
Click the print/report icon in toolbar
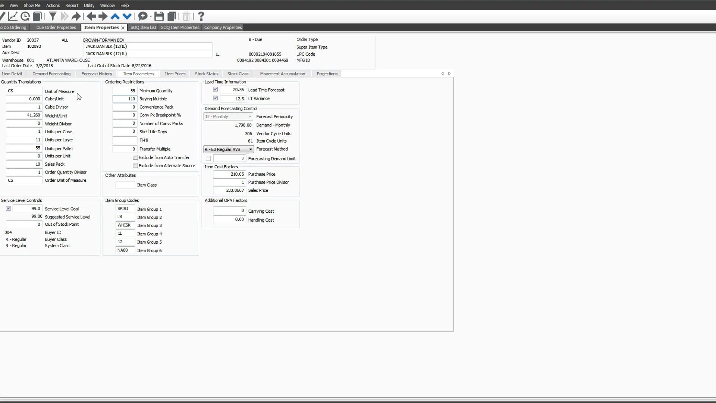37,16
